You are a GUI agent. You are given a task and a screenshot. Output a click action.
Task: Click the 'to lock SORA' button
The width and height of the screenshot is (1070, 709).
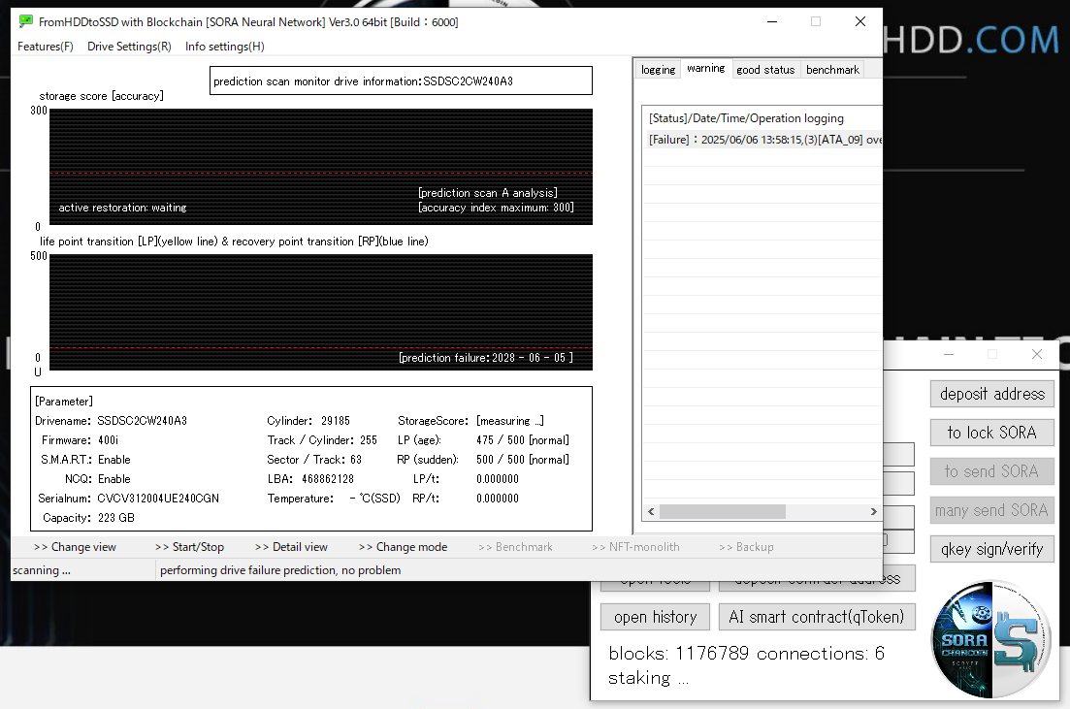click(992, 433)
